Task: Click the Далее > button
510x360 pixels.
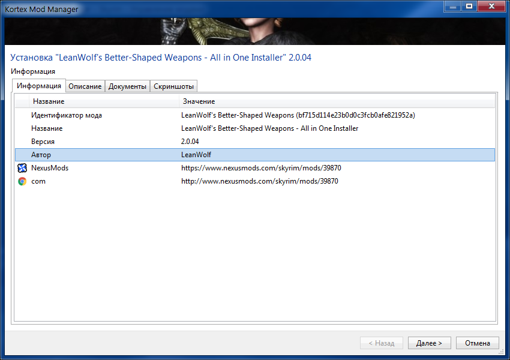Action: [x=430, y=343]
